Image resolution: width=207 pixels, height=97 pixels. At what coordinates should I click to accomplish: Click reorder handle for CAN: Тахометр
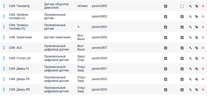tap(4, 6)
